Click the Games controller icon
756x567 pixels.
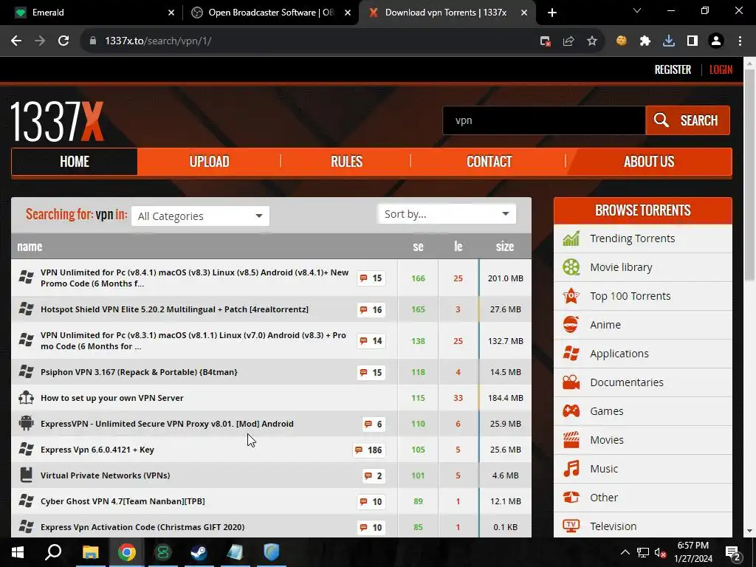[x=571, y=410]
